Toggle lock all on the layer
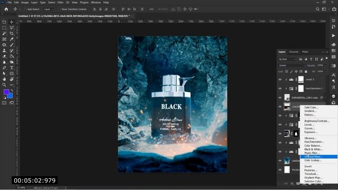 [306, 71]
